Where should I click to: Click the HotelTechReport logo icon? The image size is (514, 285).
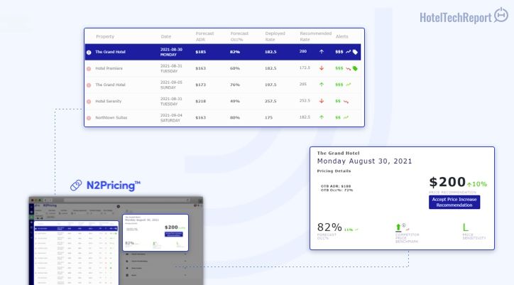[x=501, y=15]
